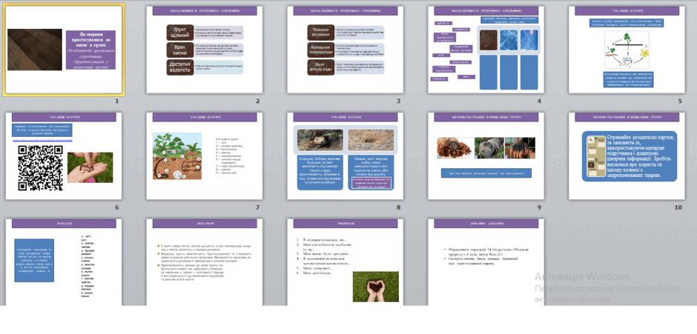
Task: Click the hand holding worm photo
Action: [90, 167]
